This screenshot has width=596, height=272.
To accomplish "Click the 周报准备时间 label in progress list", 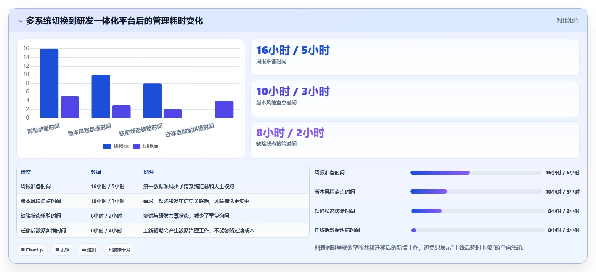I will point(330,173).
